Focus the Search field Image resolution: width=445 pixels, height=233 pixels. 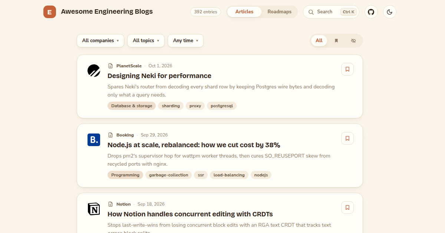pos(331,12)
